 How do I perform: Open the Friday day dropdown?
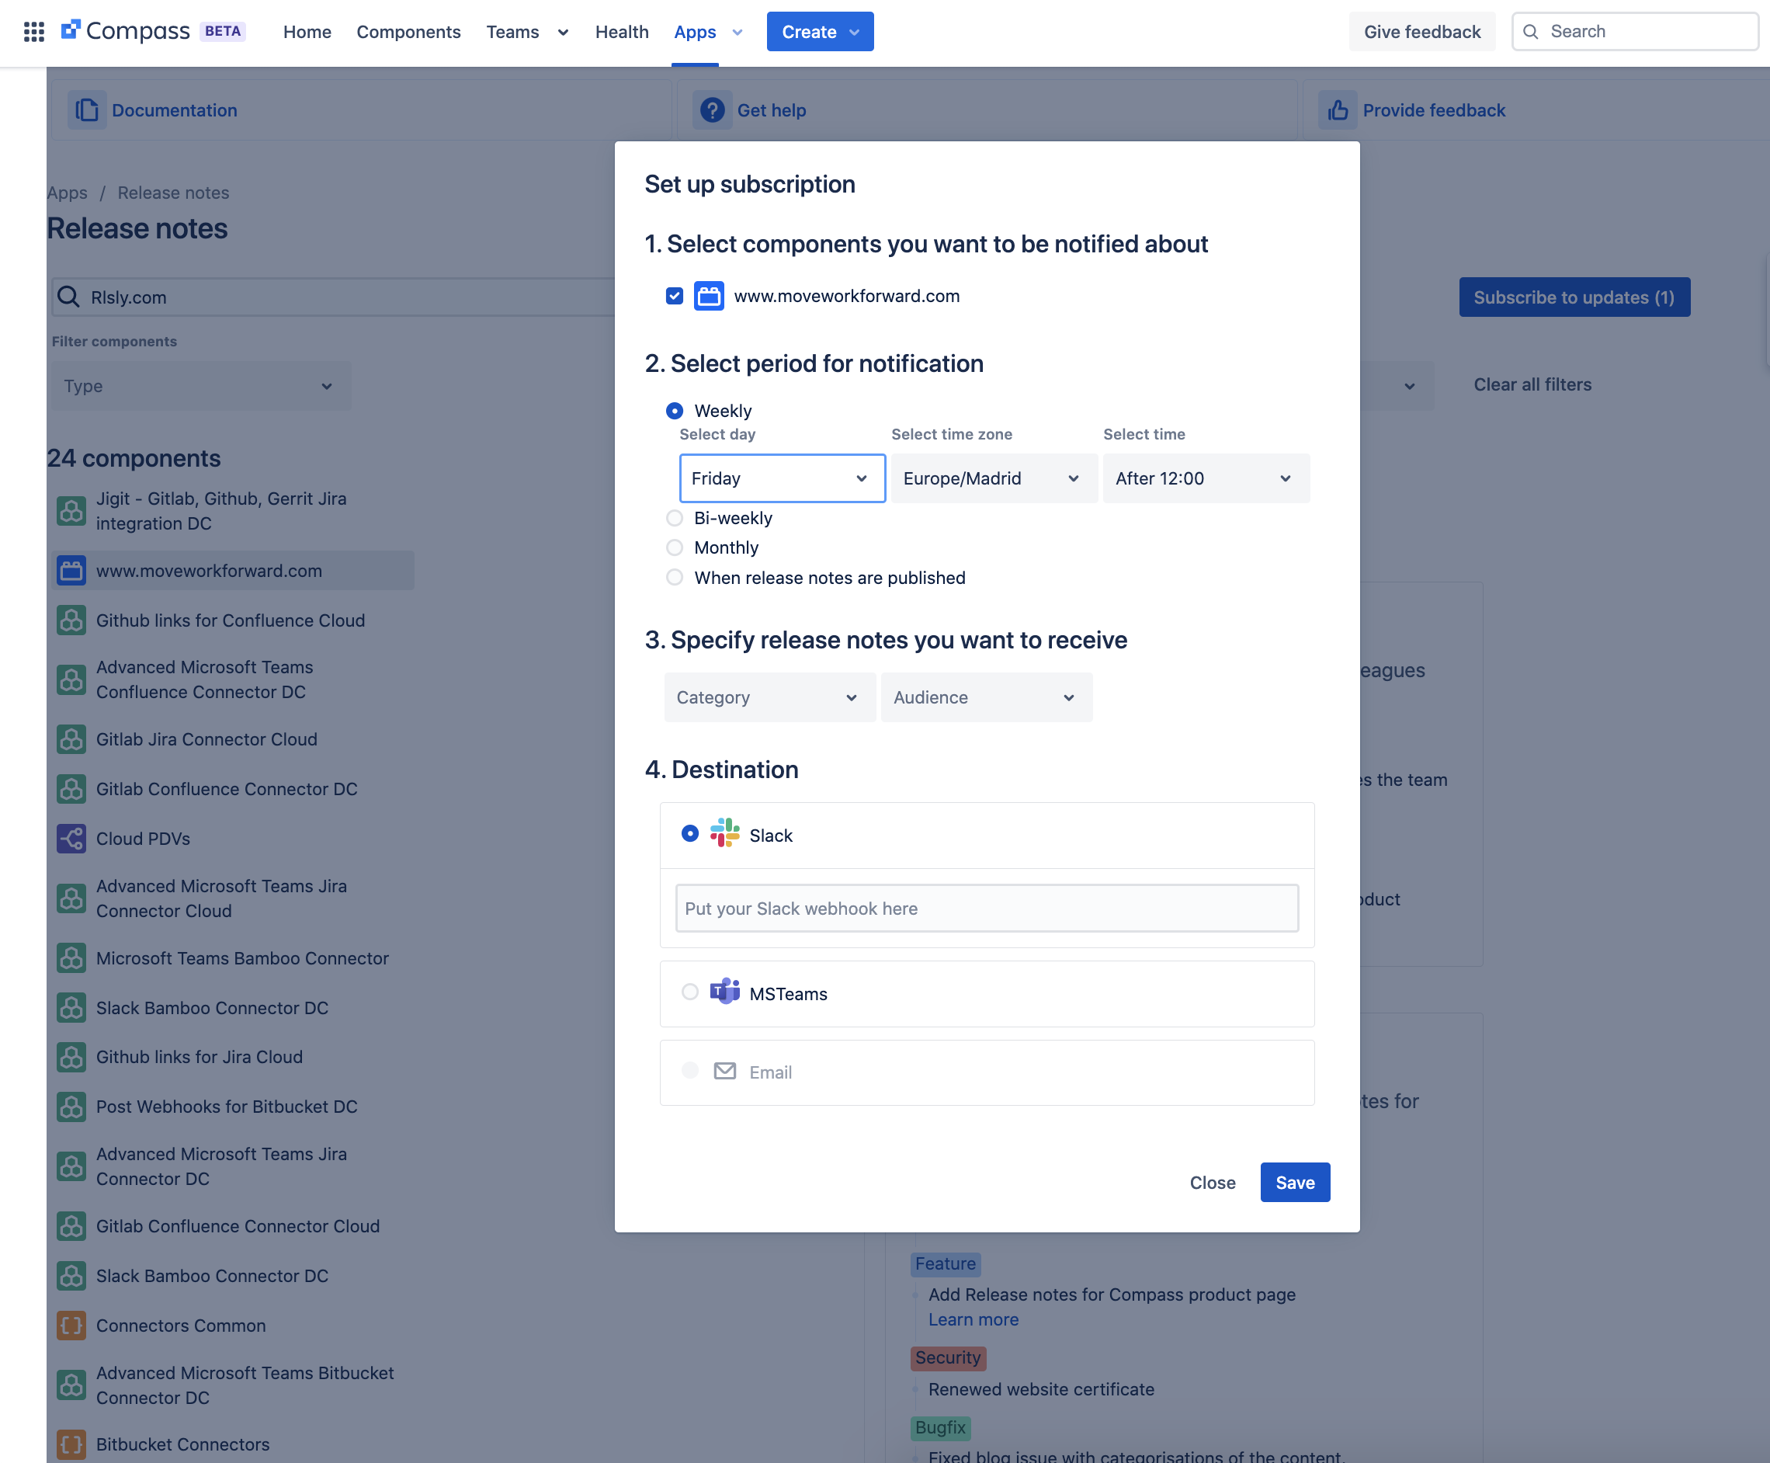[782, 478]
